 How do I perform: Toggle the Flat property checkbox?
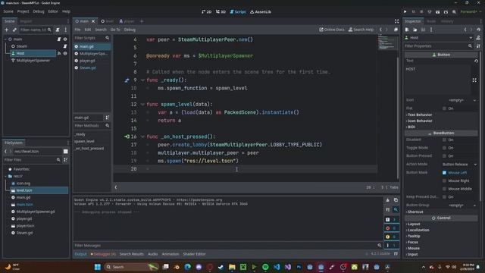click(445, 108)
